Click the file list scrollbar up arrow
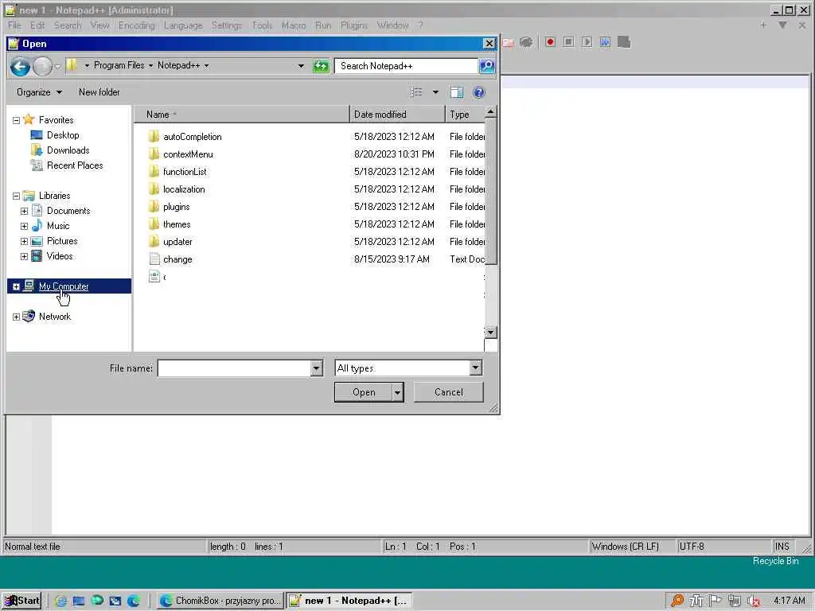 click(x=490, y=112)
